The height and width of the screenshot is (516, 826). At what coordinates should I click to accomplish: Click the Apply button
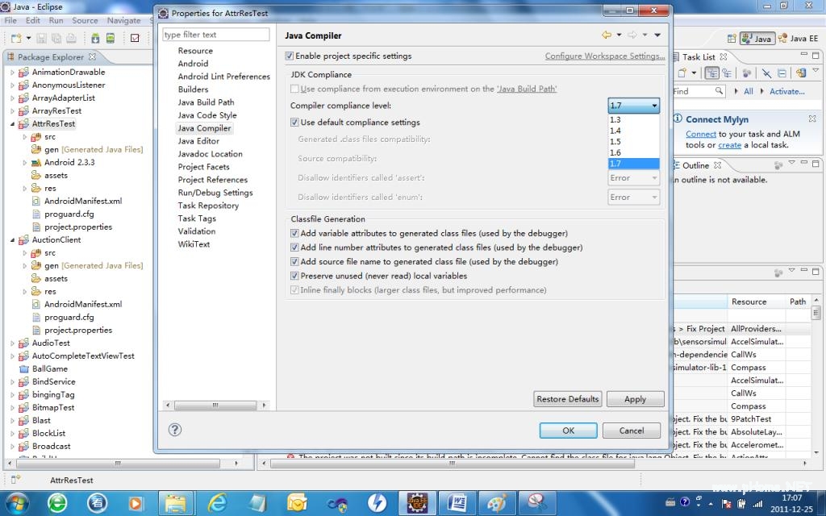(x=636, y=399)
